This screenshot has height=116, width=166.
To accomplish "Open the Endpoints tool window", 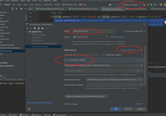I will (x=36, y=115).
